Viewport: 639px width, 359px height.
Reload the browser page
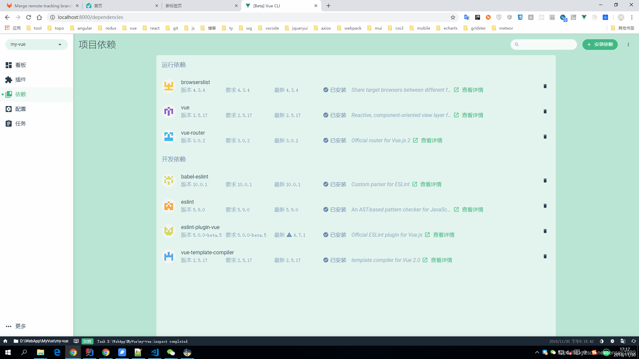[29, 17]
